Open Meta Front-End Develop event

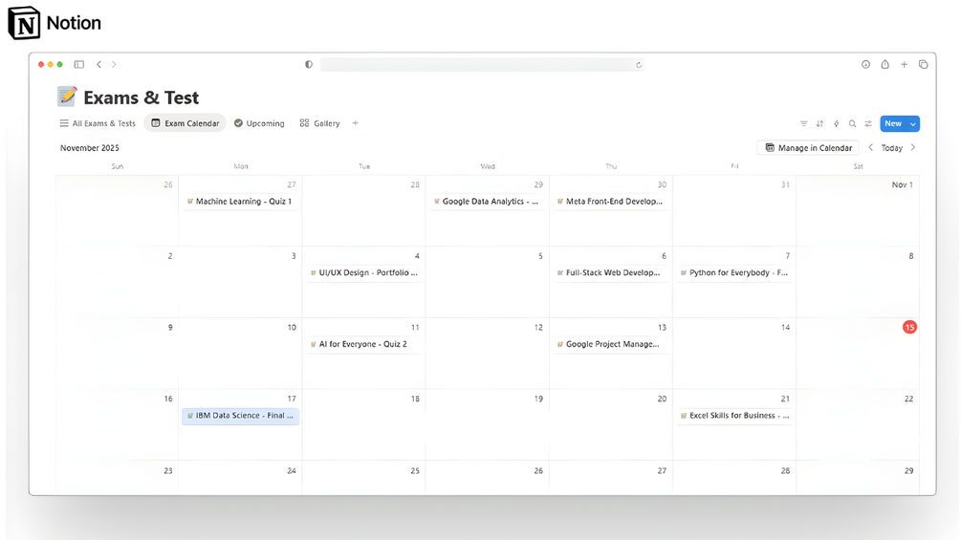(x=610, y=202)
